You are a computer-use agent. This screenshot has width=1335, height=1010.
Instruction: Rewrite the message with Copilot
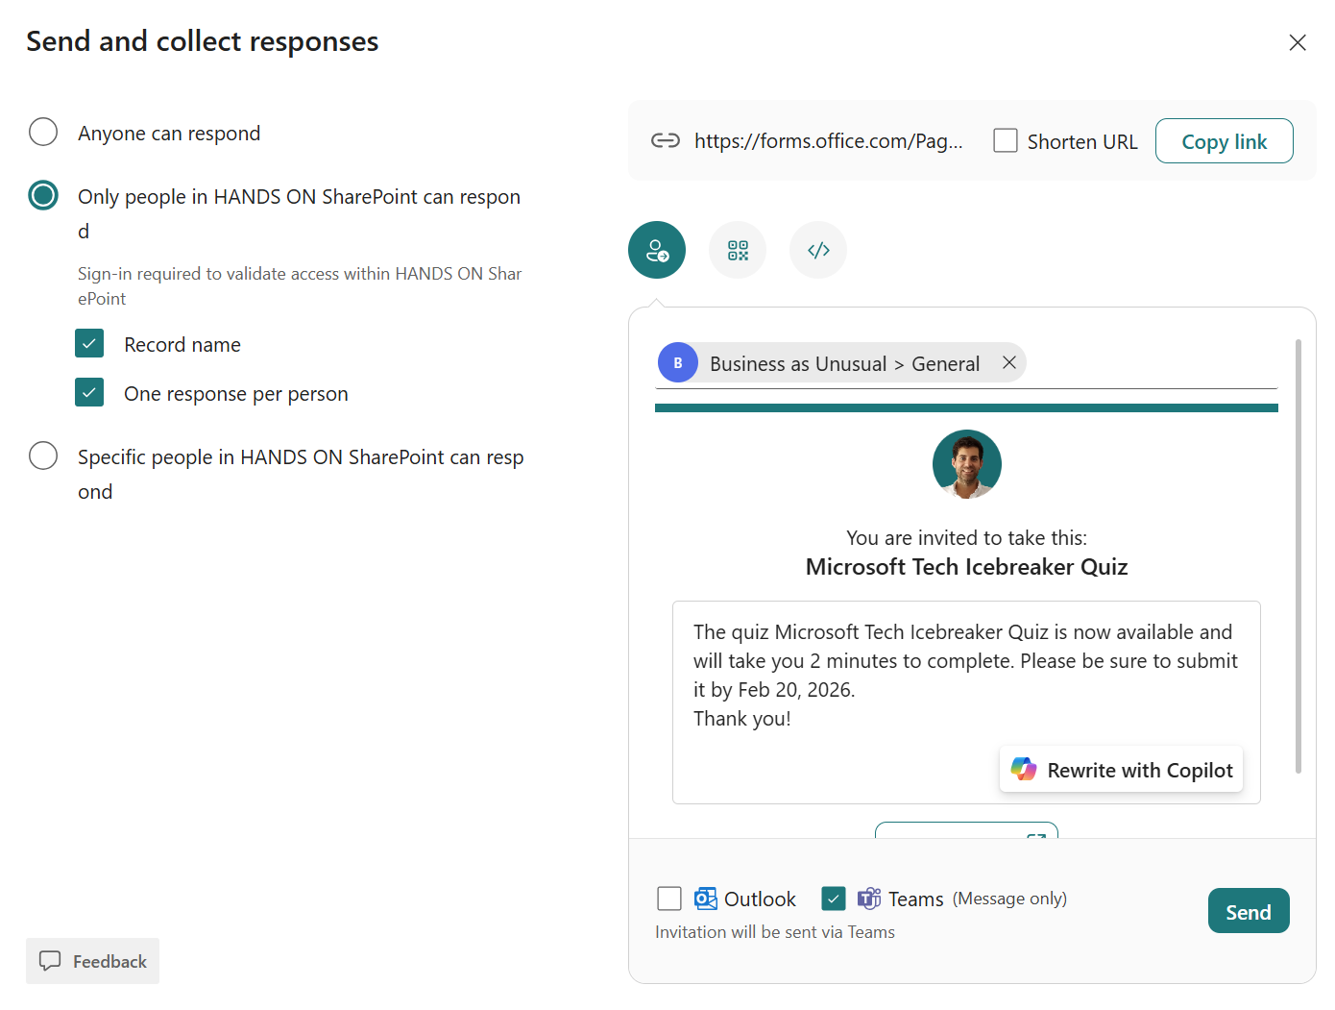pos(1120,769)
